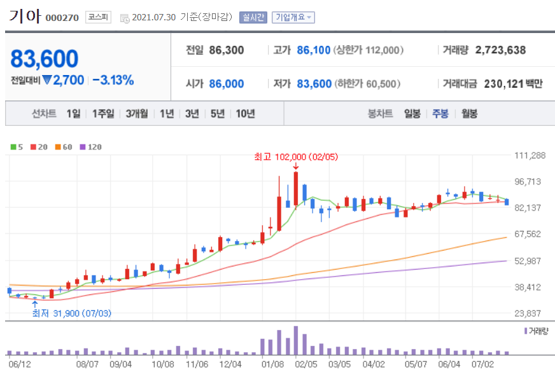Switch to the 1년 chart period

coord(167,114)
